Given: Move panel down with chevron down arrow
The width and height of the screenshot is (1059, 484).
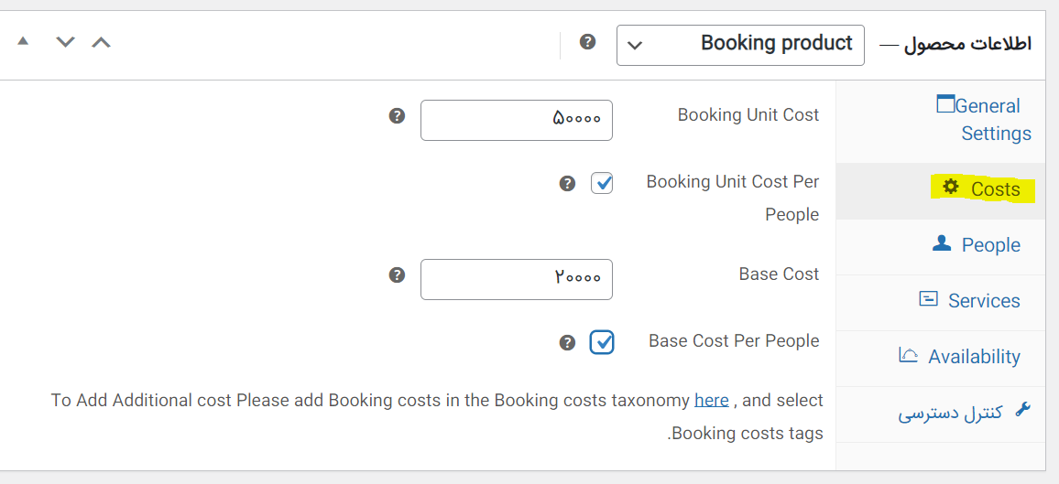Looking at the screenshot, I should (64, 42).
